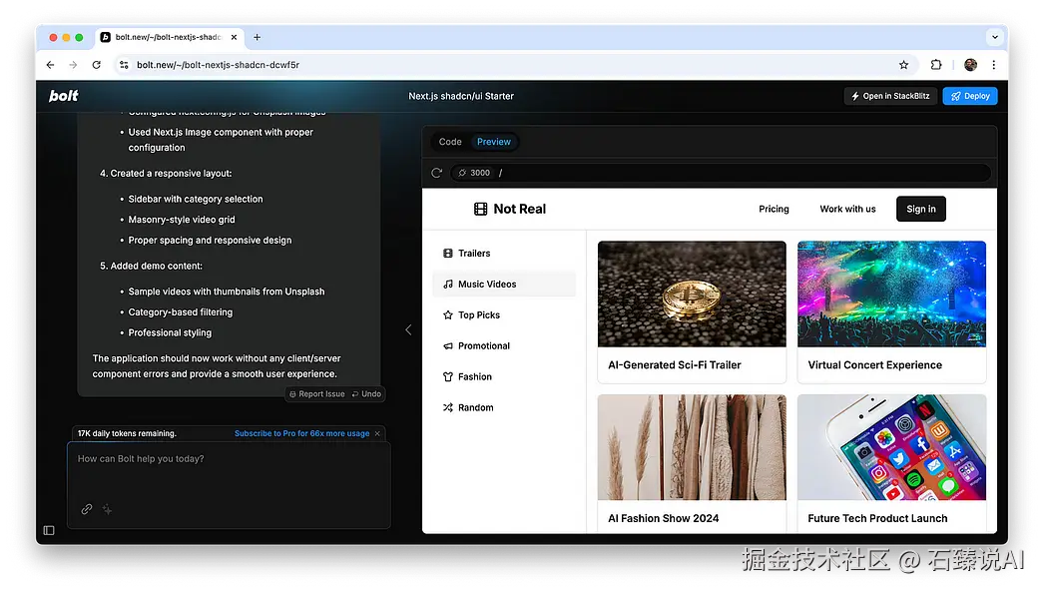Viewport: 1044px width, 592px height.
Task: Click 'Category-based filtering' bullet text
Action: [181, 312]
